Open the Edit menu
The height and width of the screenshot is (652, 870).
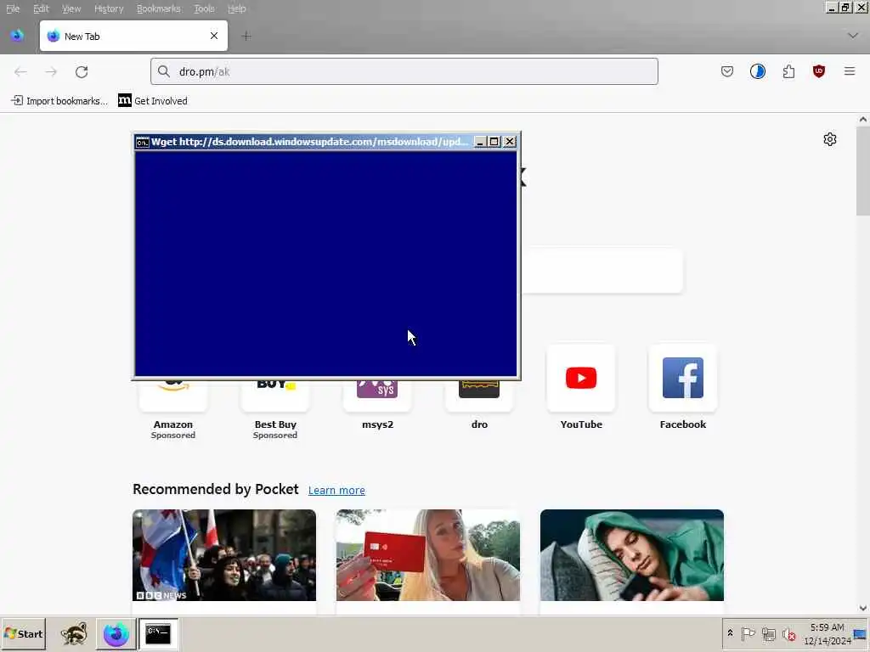[x=41, y=8]
